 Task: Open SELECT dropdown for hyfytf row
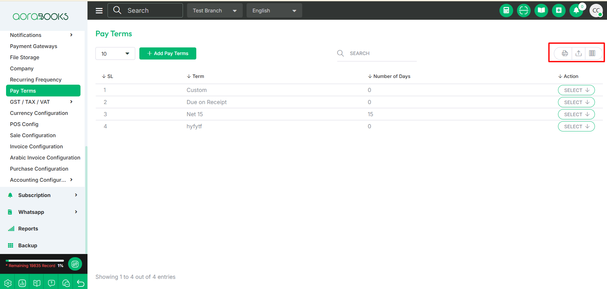(x=576, y=126)
